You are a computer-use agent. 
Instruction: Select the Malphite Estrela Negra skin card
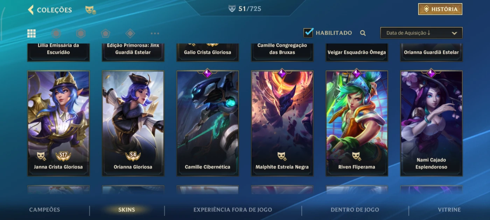coord(282,123)
